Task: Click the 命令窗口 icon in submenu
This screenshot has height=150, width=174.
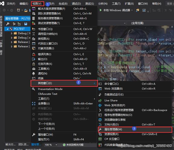Action: [100, 84]
